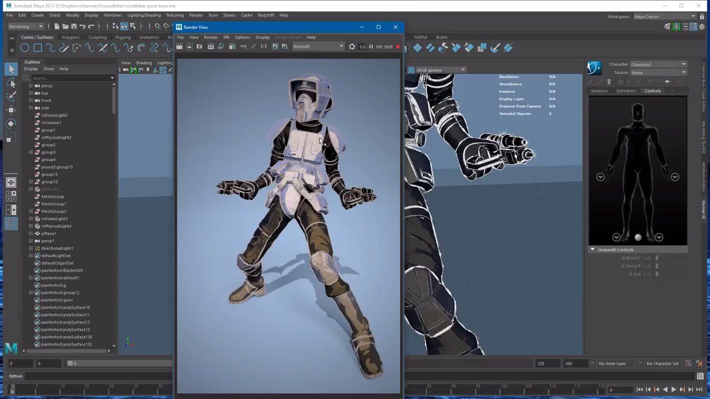
Task: Select MeshGroup1 in the Outliner
Action: point(53,204)
